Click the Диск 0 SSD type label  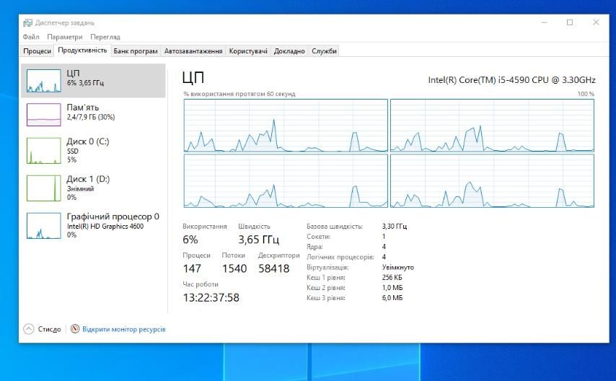(x=73, y=152)
